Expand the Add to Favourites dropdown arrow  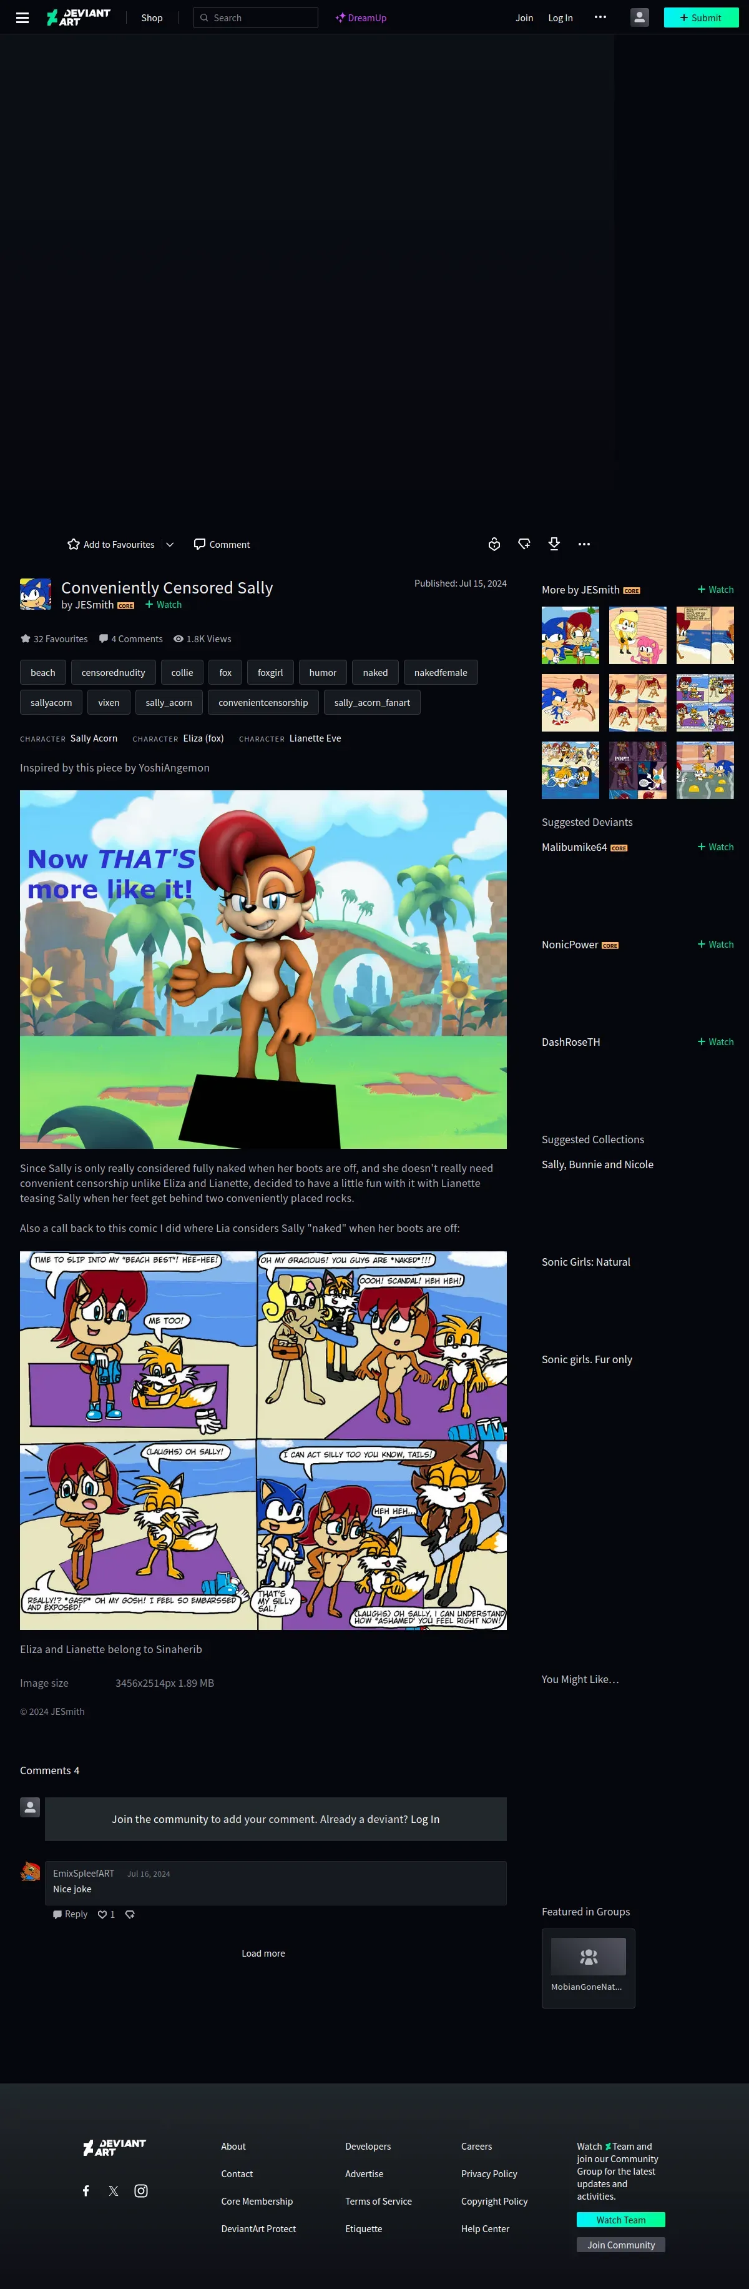[x=170, y=545]
